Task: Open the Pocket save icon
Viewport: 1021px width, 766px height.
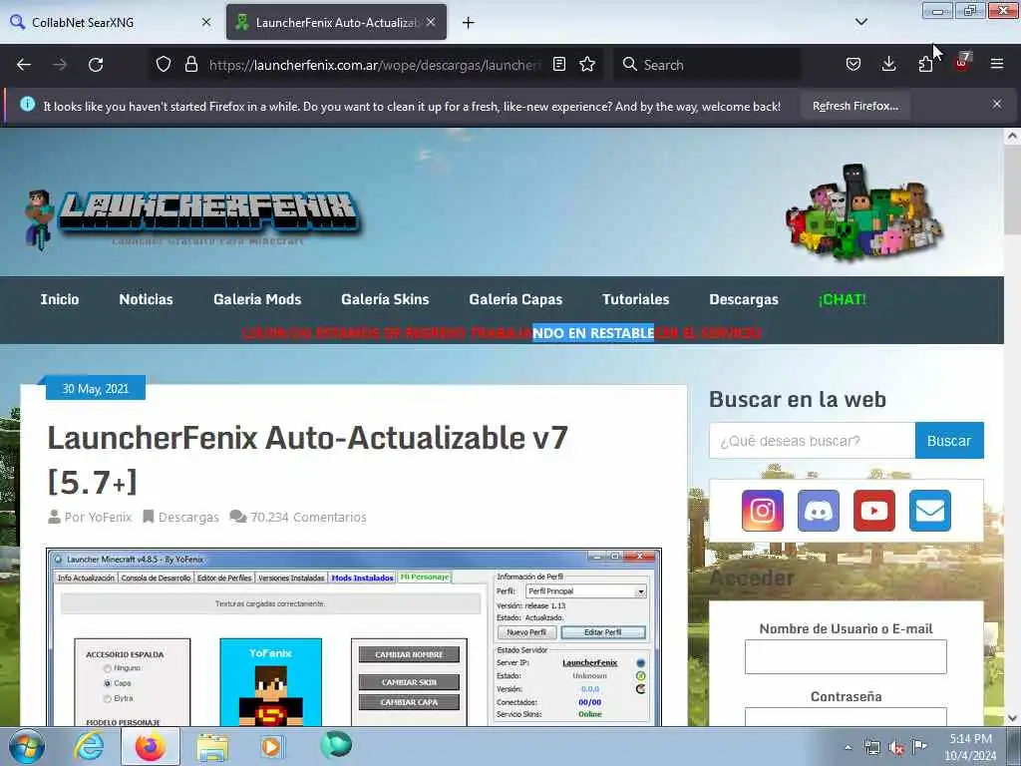Action: [x=853, y=64]
